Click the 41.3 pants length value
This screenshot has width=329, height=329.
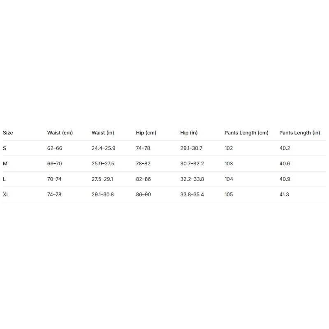point(284,195)
